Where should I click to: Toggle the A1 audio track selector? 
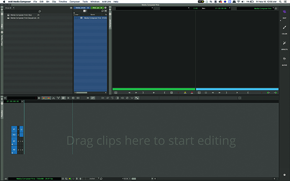(14, 141)
